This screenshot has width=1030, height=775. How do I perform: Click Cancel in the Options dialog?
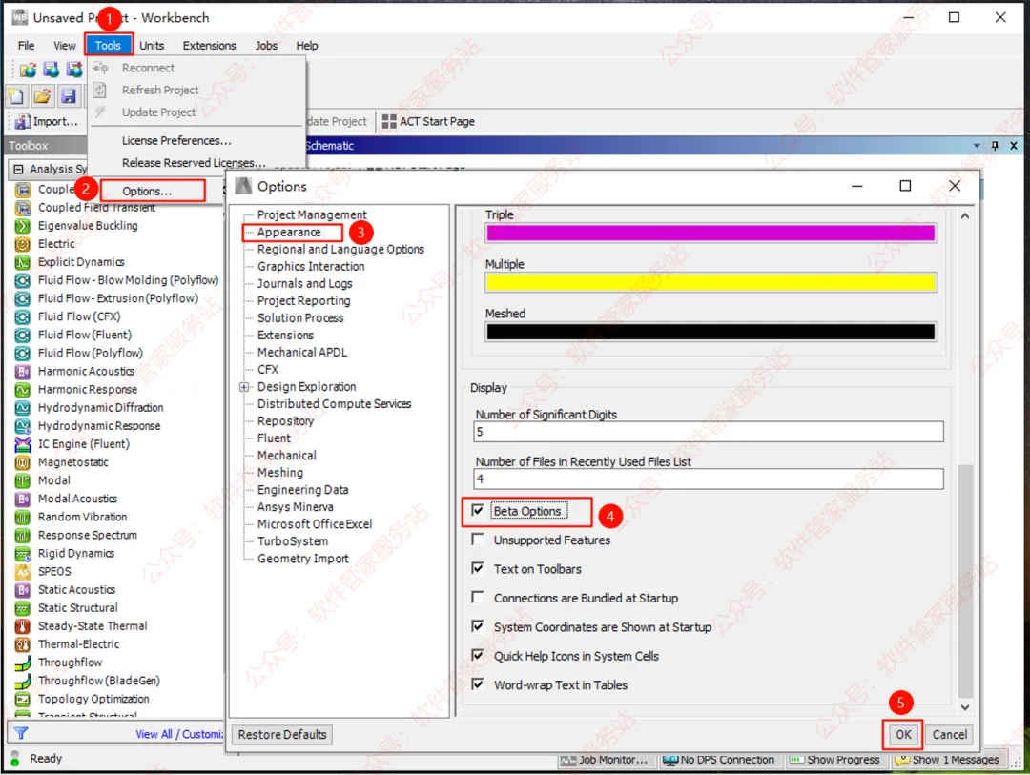949,734
